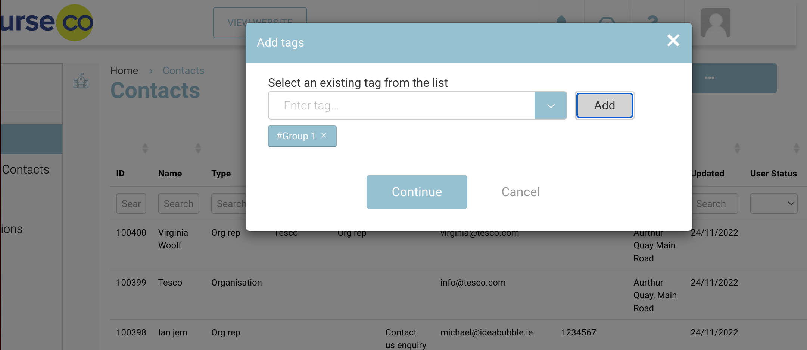Click the Name column search field
The width and height of the screenshot is (807, 350).
tap(178, 204)
